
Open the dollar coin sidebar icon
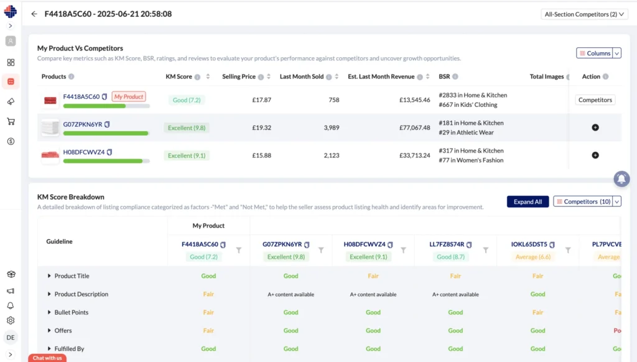coord(11,141)
